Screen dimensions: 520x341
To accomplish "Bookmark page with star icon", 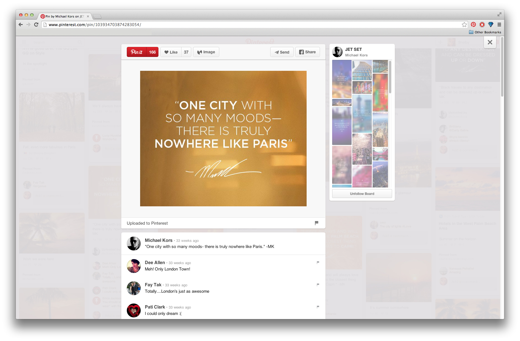I will tap(464, 24).
